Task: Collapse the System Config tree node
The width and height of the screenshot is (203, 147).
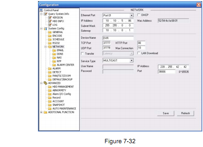Action: pyautogui.click(x=41, y=28)
